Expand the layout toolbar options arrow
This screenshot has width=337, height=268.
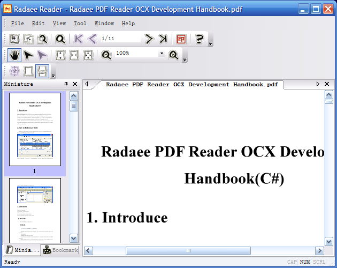53,76
